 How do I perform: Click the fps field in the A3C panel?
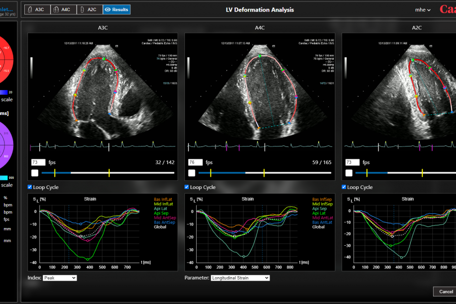click(38, 162)
